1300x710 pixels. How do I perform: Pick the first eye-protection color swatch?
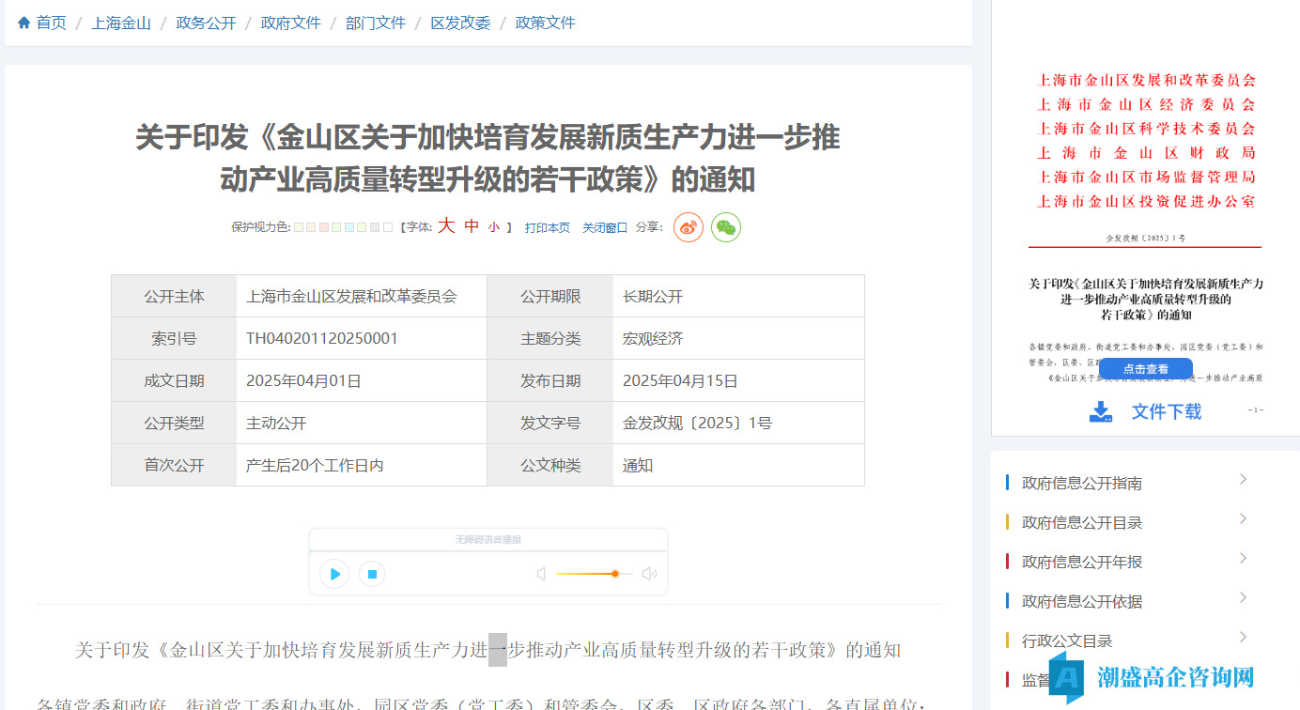(299, 227)
